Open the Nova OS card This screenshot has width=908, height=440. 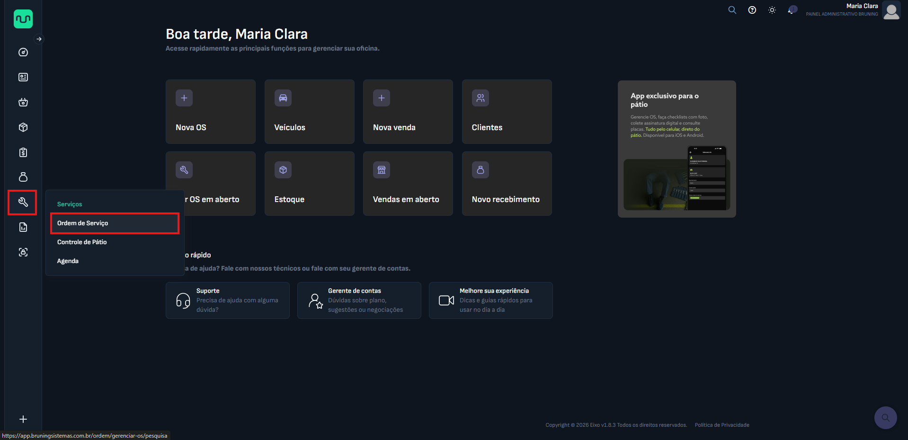[211, 112]
